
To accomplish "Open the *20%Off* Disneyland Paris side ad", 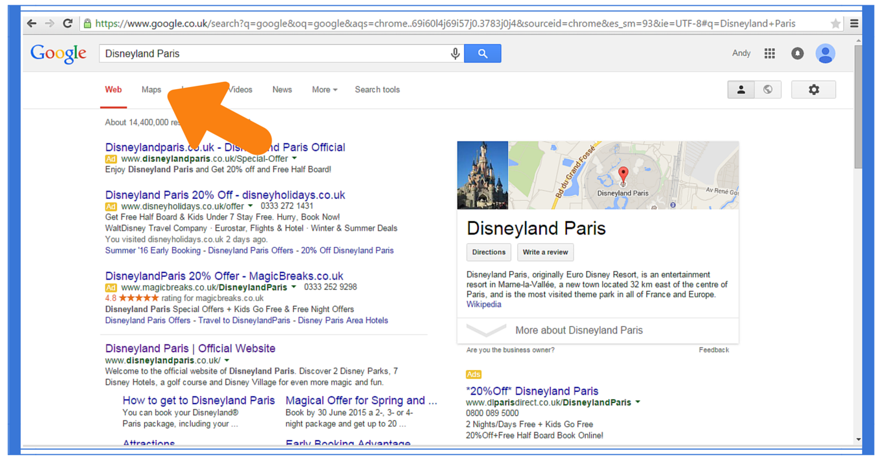I will [x=532, y=391].
